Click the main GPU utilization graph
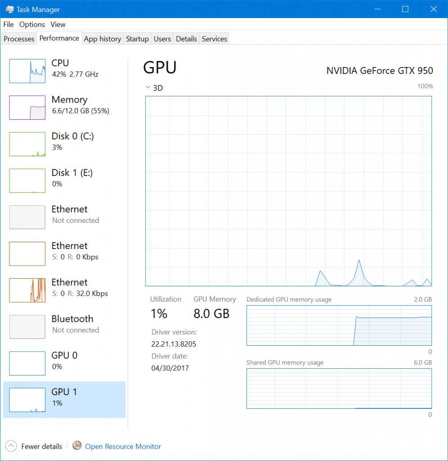 [288, 191]
